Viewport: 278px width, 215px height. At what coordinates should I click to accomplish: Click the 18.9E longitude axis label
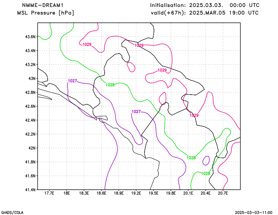118,193
